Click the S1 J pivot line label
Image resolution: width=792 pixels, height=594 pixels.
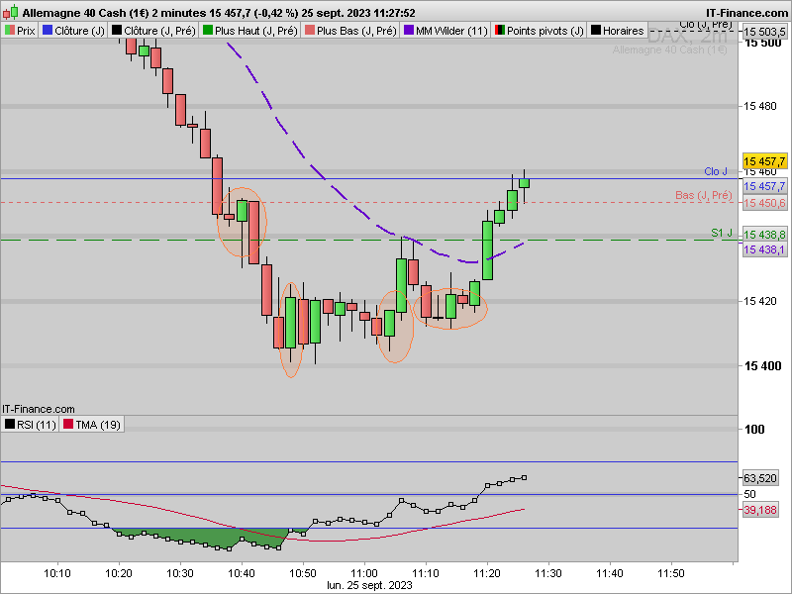pyautogui.click(x=722, y=233)
